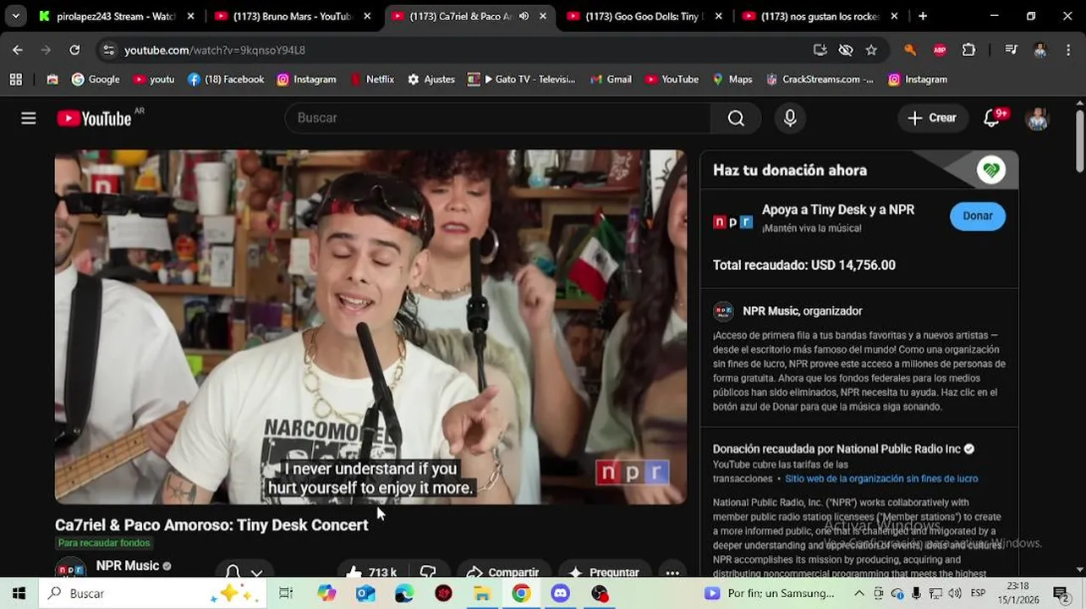Click the NPR Music channel avatar

[x=70, y=570]
